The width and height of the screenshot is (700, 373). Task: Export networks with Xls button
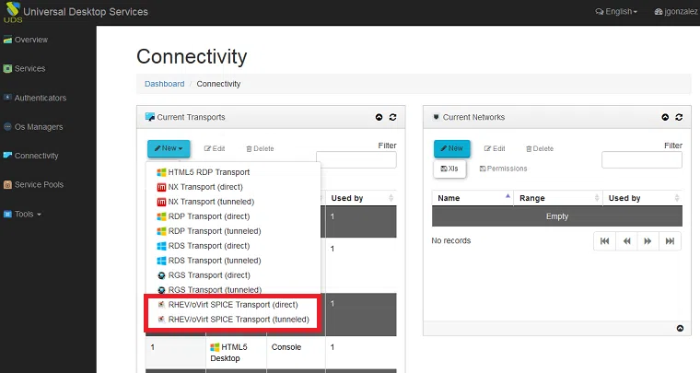pos(450,169)
